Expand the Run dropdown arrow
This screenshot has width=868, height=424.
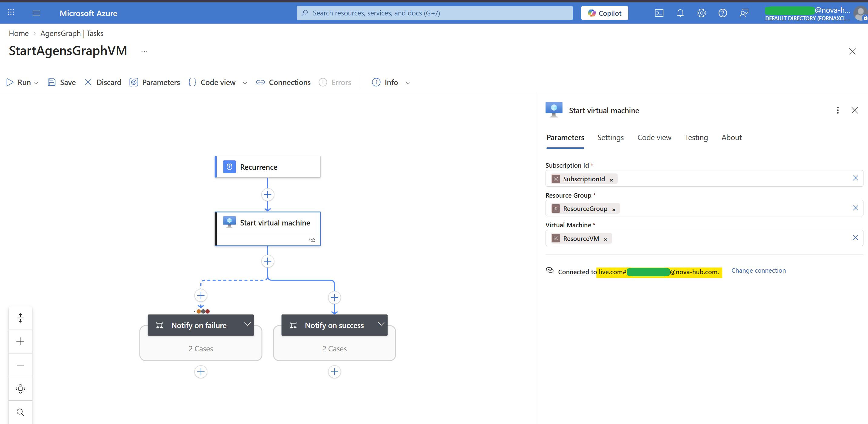click(x=36, y=83)
